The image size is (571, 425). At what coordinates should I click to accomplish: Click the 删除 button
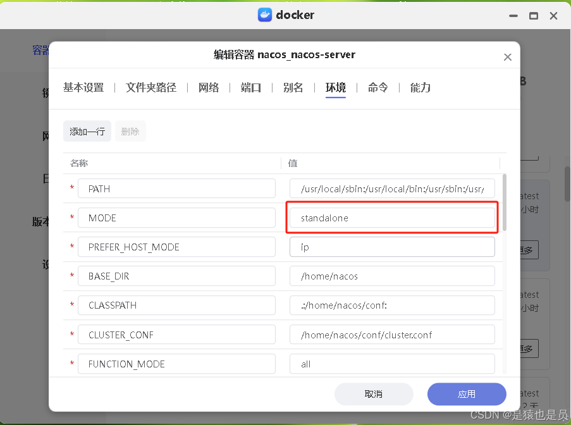(130, 131)
